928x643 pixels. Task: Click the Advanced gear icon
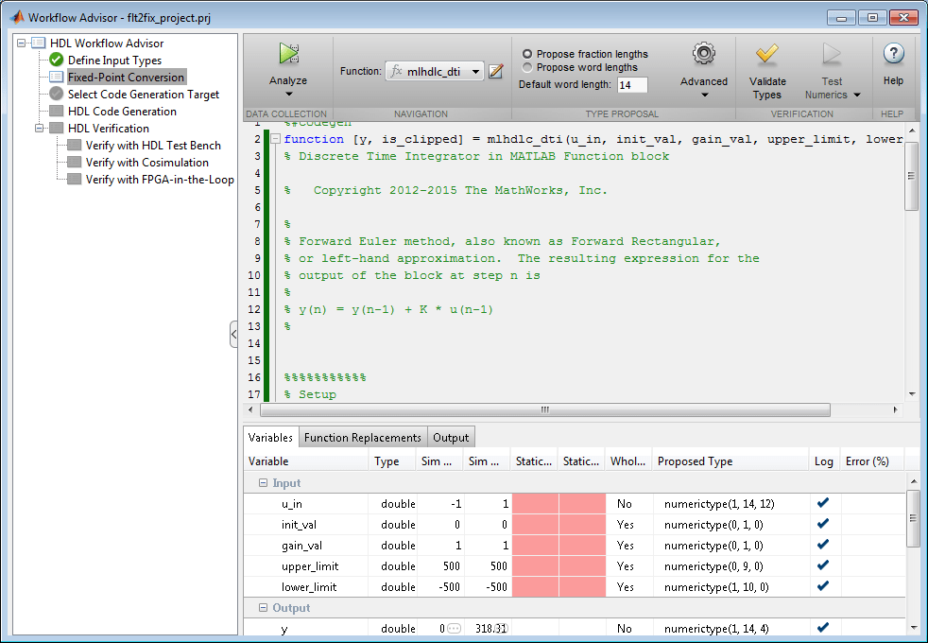pos(703,54)
